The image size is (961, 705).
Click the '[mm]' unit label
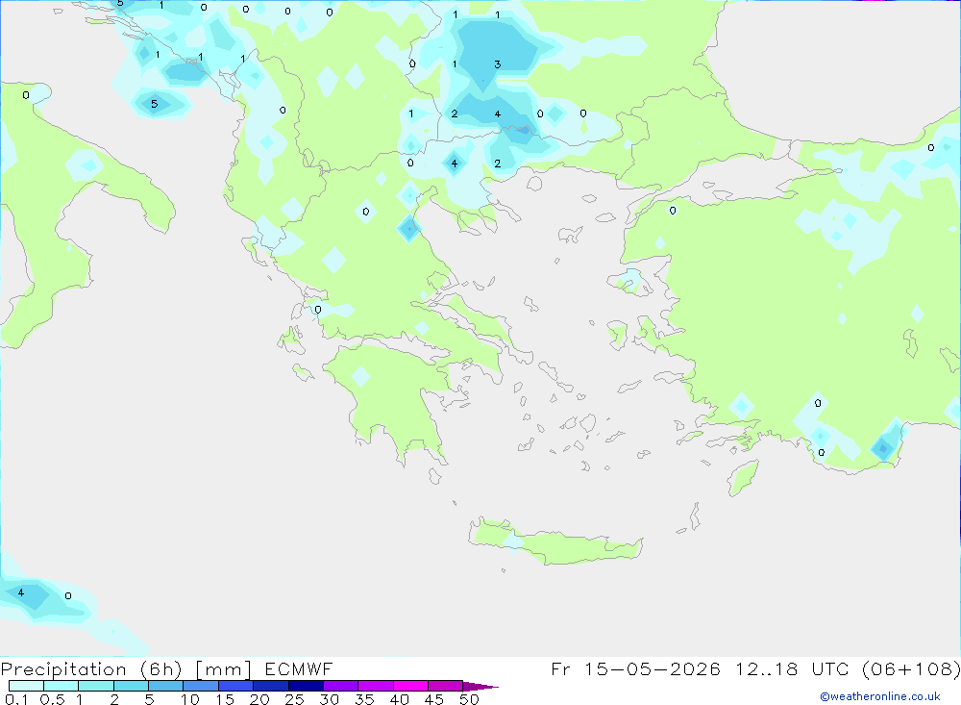point(224,669)
